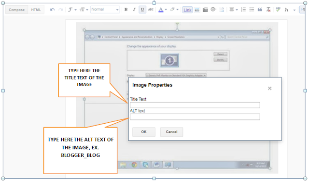Screen dimensions: 309x181
Task: Click OK in Image Properties dialog
Action: (x=144, y=132)
